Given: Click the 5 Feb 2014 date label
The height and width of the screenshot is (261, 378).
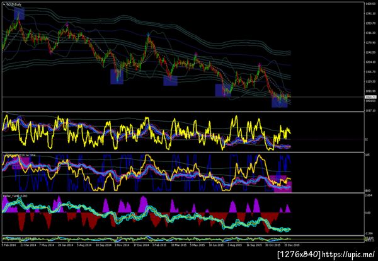Looking at the screenshot, I should [9, 245].
